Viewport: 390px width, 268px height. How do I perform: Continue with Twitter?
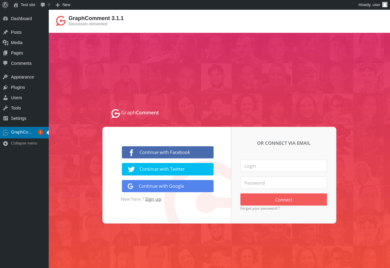(168, 169)
